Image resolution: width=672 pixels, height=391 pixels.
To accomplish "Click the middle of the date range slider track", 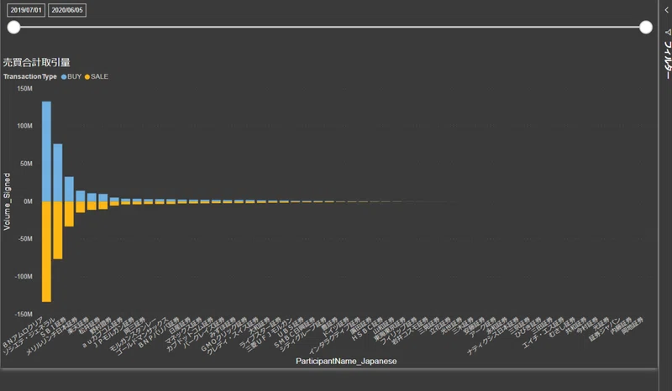I will click(x=329, y=27).
